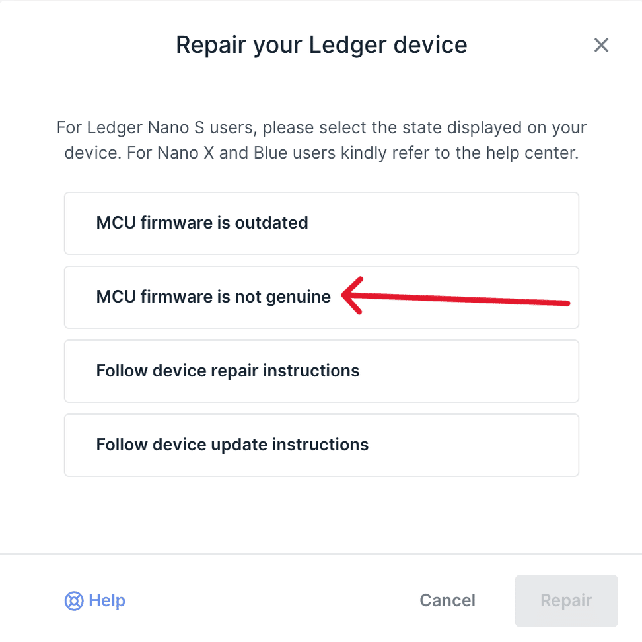642x642 pixels.
Task: Click the greyed-out Repair button
Action: click(566, 600)
